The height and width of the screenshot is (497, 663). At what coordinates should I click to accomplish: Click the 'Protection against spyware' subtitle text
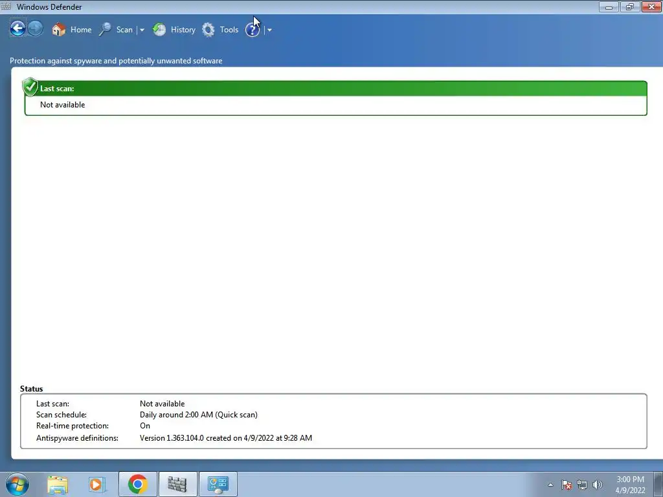(116, 61)
